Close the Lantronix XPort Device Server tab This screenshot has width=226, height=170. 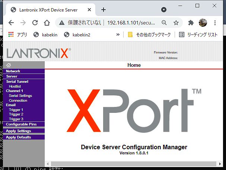pyautogui.click(x=89, y=10)
